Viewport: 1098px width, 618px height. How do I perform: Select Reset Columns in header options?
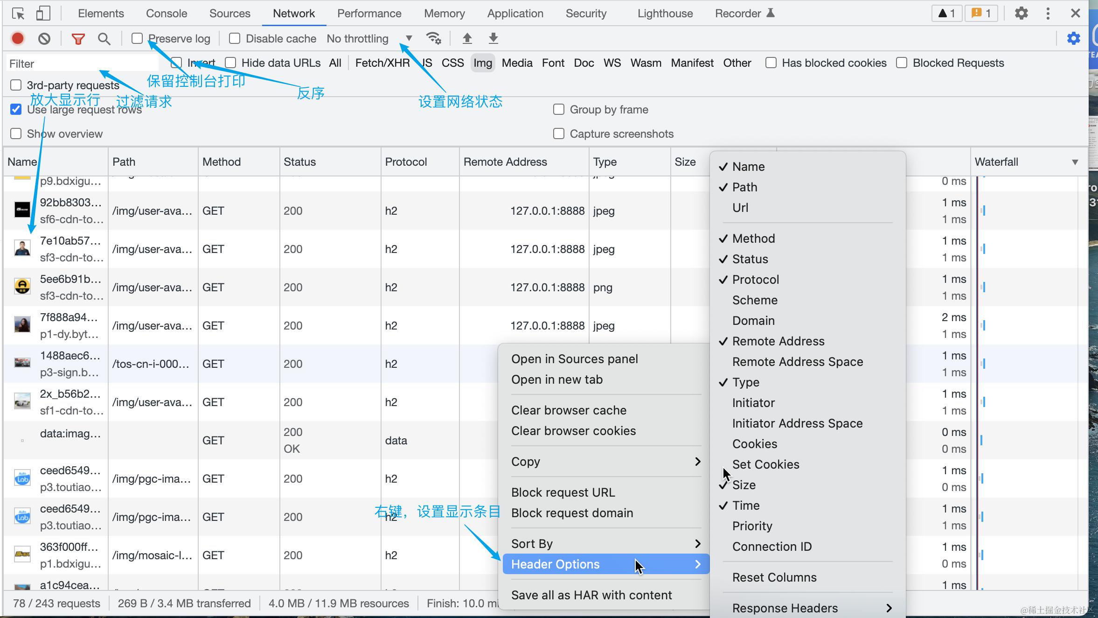774,577
